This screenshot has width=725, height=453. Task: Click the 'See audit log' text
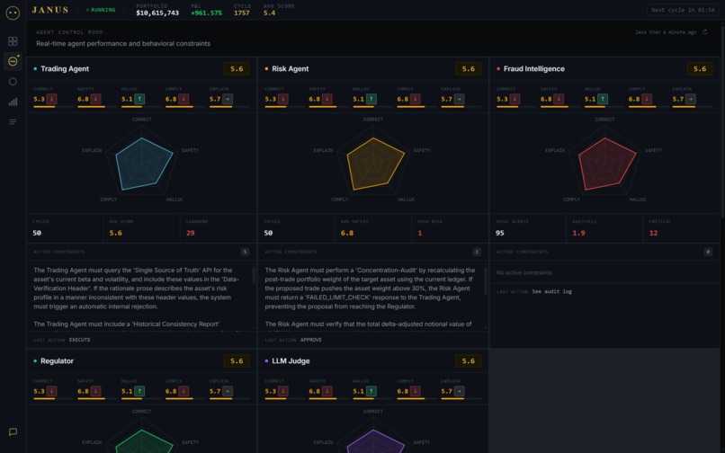tap(552, 292)
